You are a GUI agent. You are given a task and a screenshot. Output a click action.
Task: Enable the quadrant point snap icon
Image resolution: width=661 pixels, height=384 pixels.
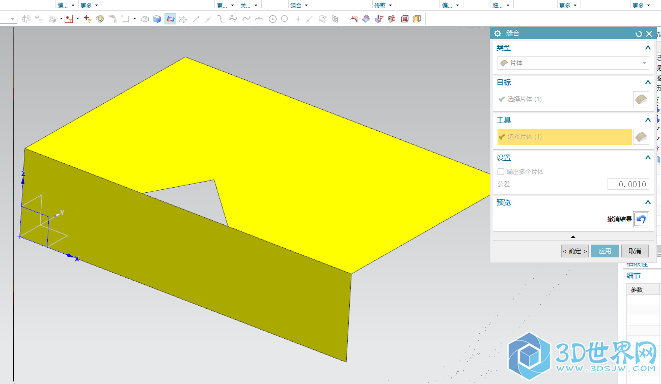point(285,19)
